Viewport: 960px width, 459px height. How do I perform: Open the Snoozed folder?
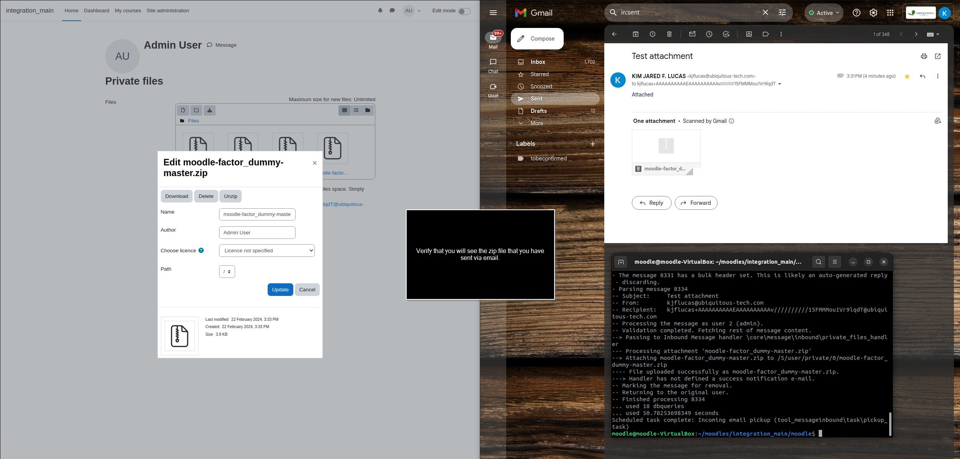pyautogui.click(x=555, y=87)
